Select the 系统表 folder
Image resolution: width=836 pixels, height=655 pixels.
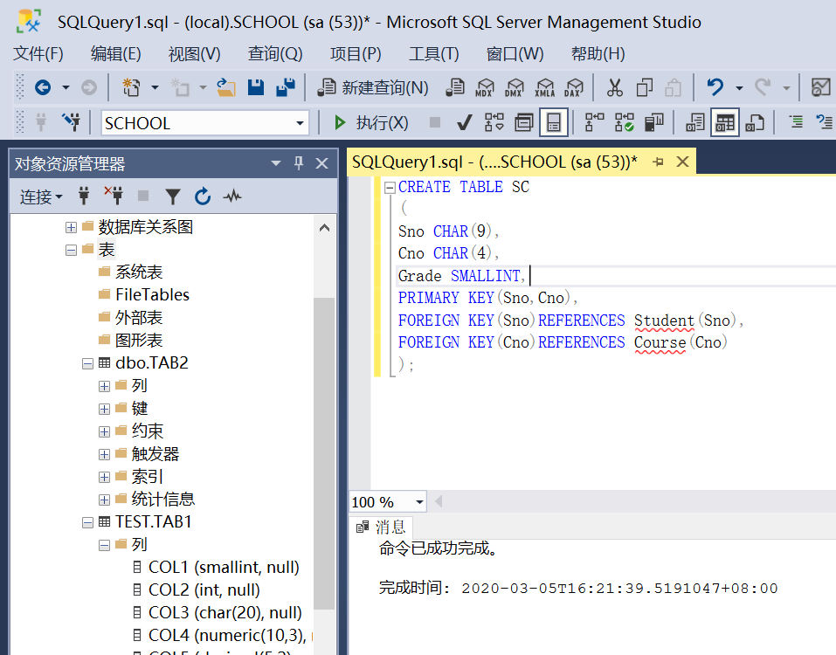click(x=139, y=272)
